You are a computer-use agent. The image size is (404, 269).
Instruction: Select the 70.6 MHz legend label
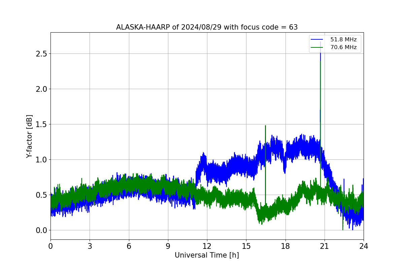(x=343, y=47)
